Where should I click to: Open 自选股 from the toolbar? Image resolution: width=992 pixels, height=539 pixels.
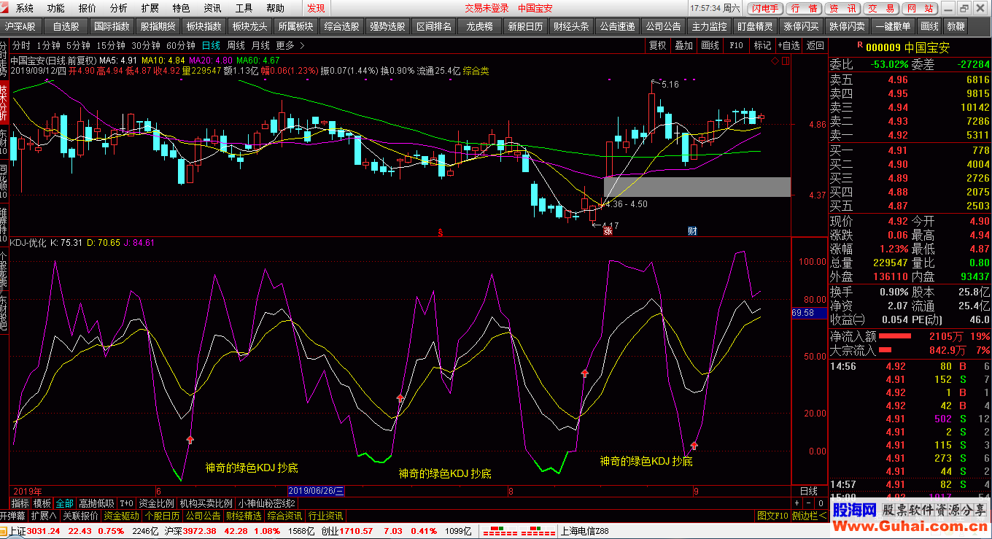(x=66, y=26)
